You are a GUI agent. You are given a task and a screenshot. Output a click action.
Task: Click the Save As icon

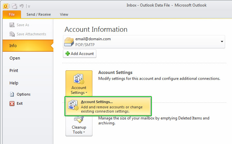coord(12,25)
